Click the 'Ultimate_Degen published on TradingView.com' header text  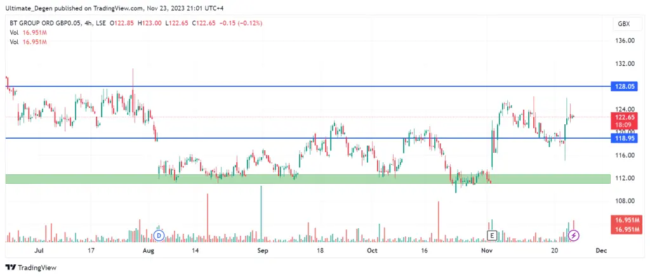75,8
